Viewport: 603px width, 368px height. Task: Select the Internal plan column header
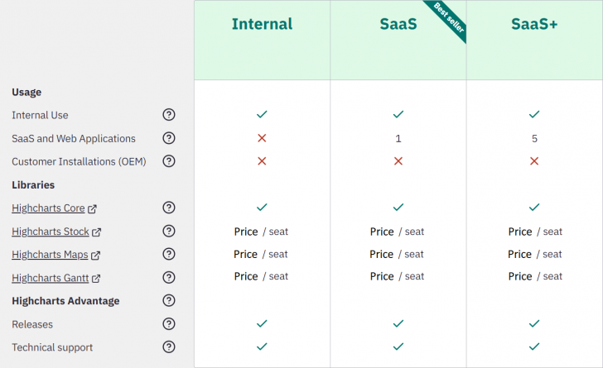[x=262, y=24]
